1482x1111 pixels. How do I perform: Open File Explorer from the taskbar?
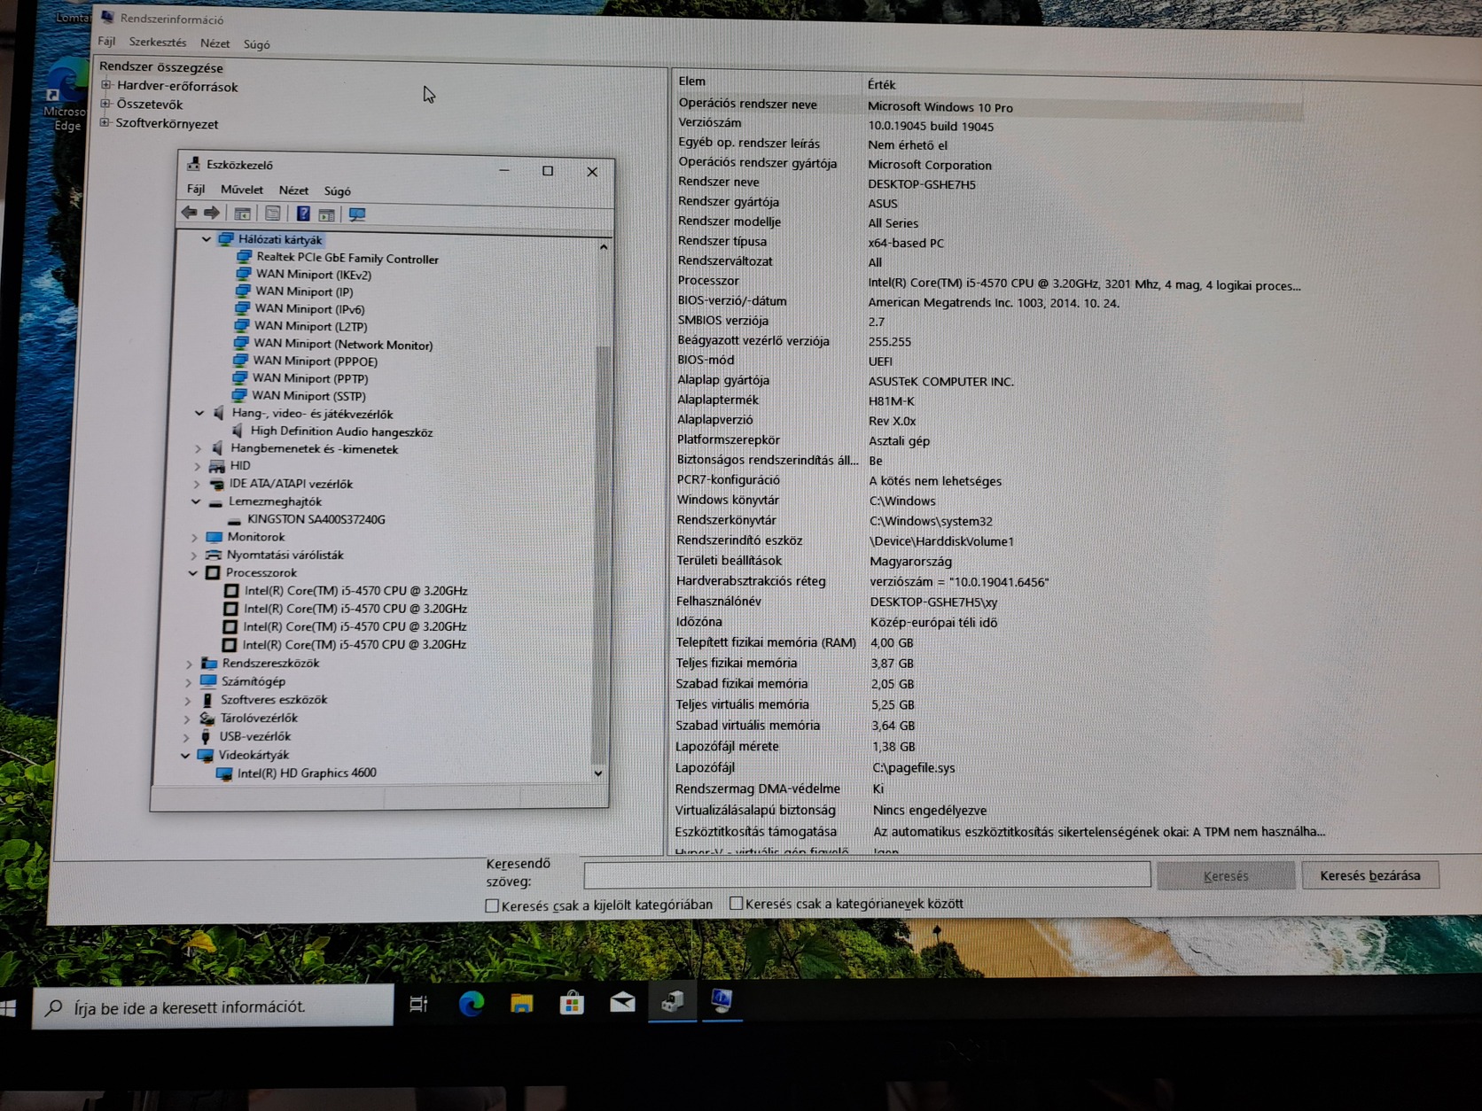click(x=521, y=1003)
